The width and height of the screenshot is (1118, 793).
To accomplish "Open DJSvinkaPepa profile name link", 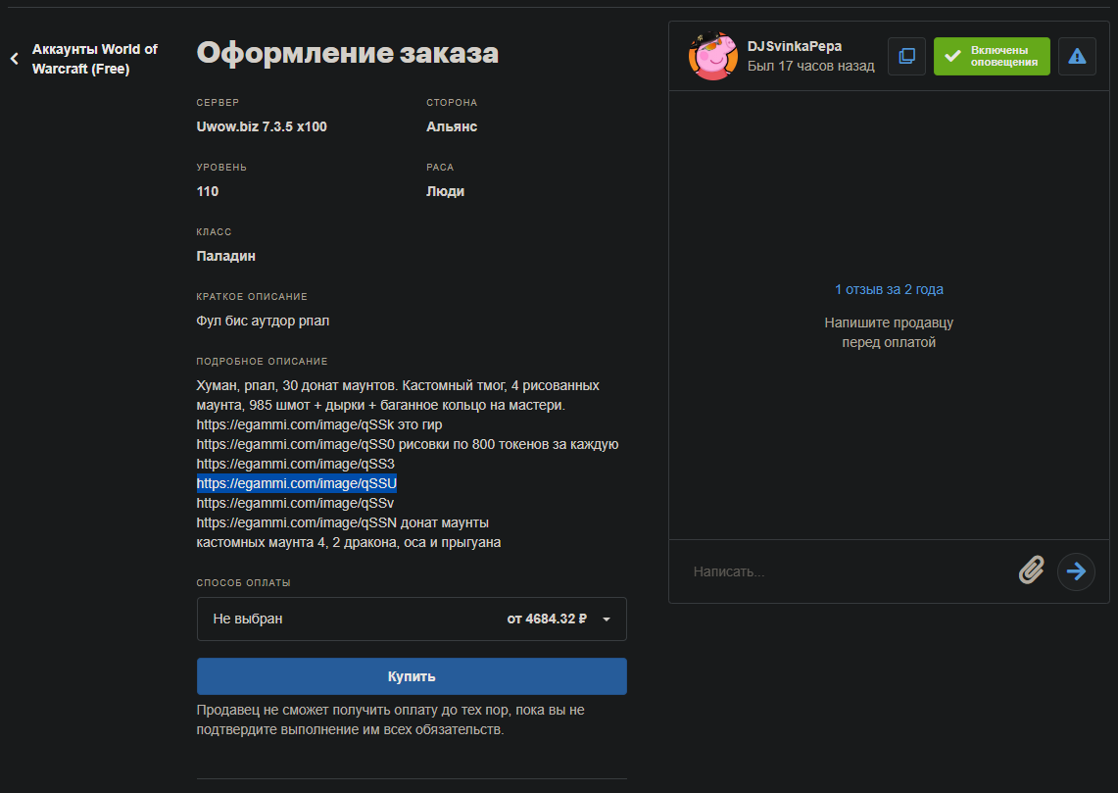I will [x=795, y=46].
